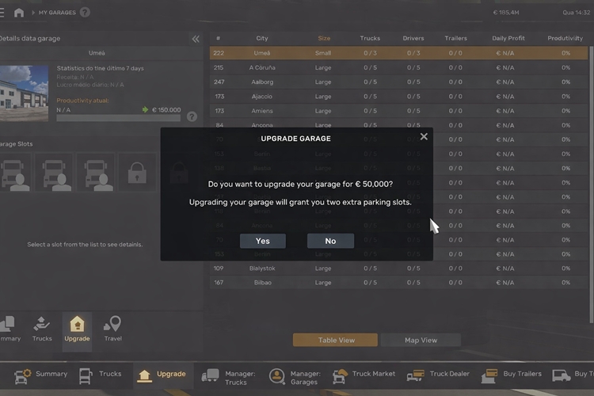The height and width of the screenshot is (396, 594).
Task: Click the garage thumbnail image
Action: click(x=24, y=89)
